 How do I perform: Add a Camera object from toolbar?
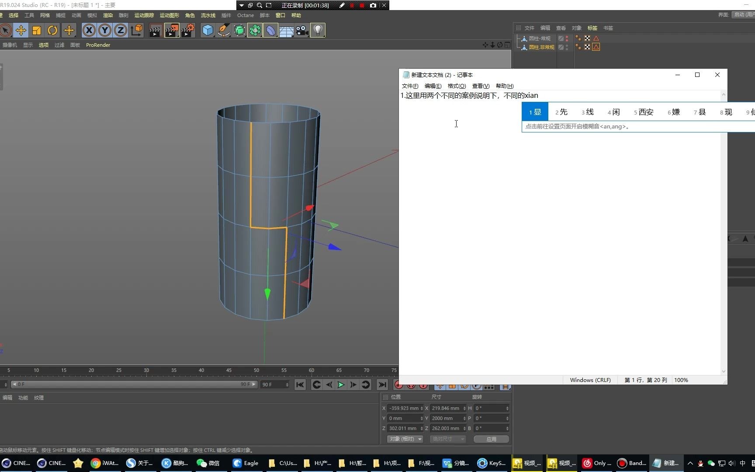302,30
